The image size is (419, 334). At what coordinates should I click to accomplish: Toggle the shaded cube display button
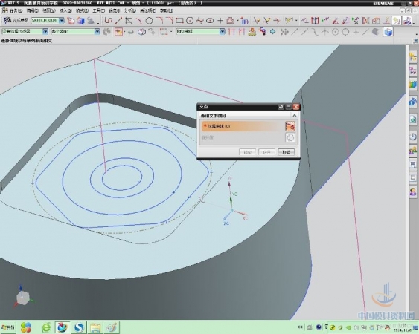pyautogui.click(x=388, y=32)
